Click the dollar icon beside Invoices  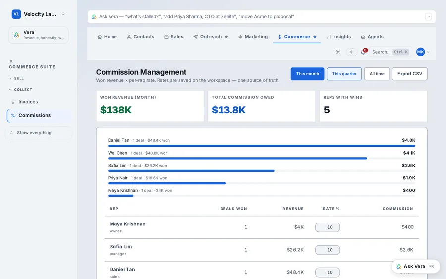pyautogui.click(x=13, y=102)
